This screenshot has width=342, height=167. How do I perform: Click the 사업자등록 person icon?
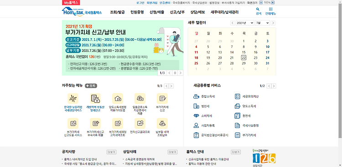[196, 126]
